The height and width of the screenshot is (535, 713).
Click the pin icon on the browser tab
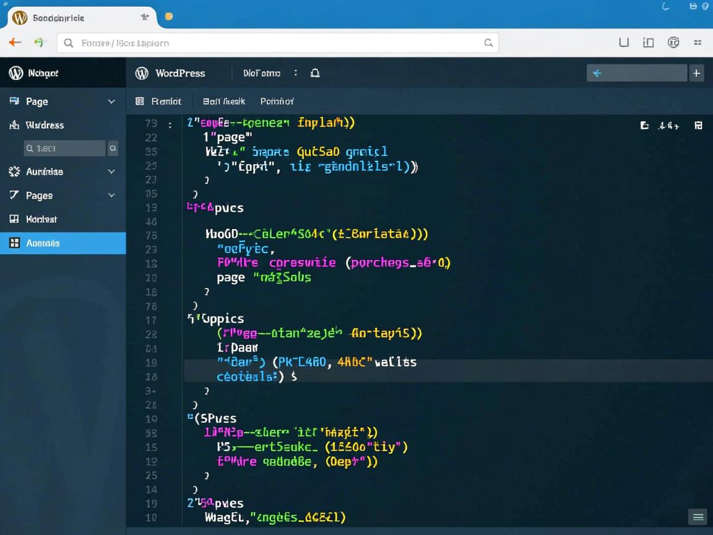pyautogui.click(x=145, y=17)
